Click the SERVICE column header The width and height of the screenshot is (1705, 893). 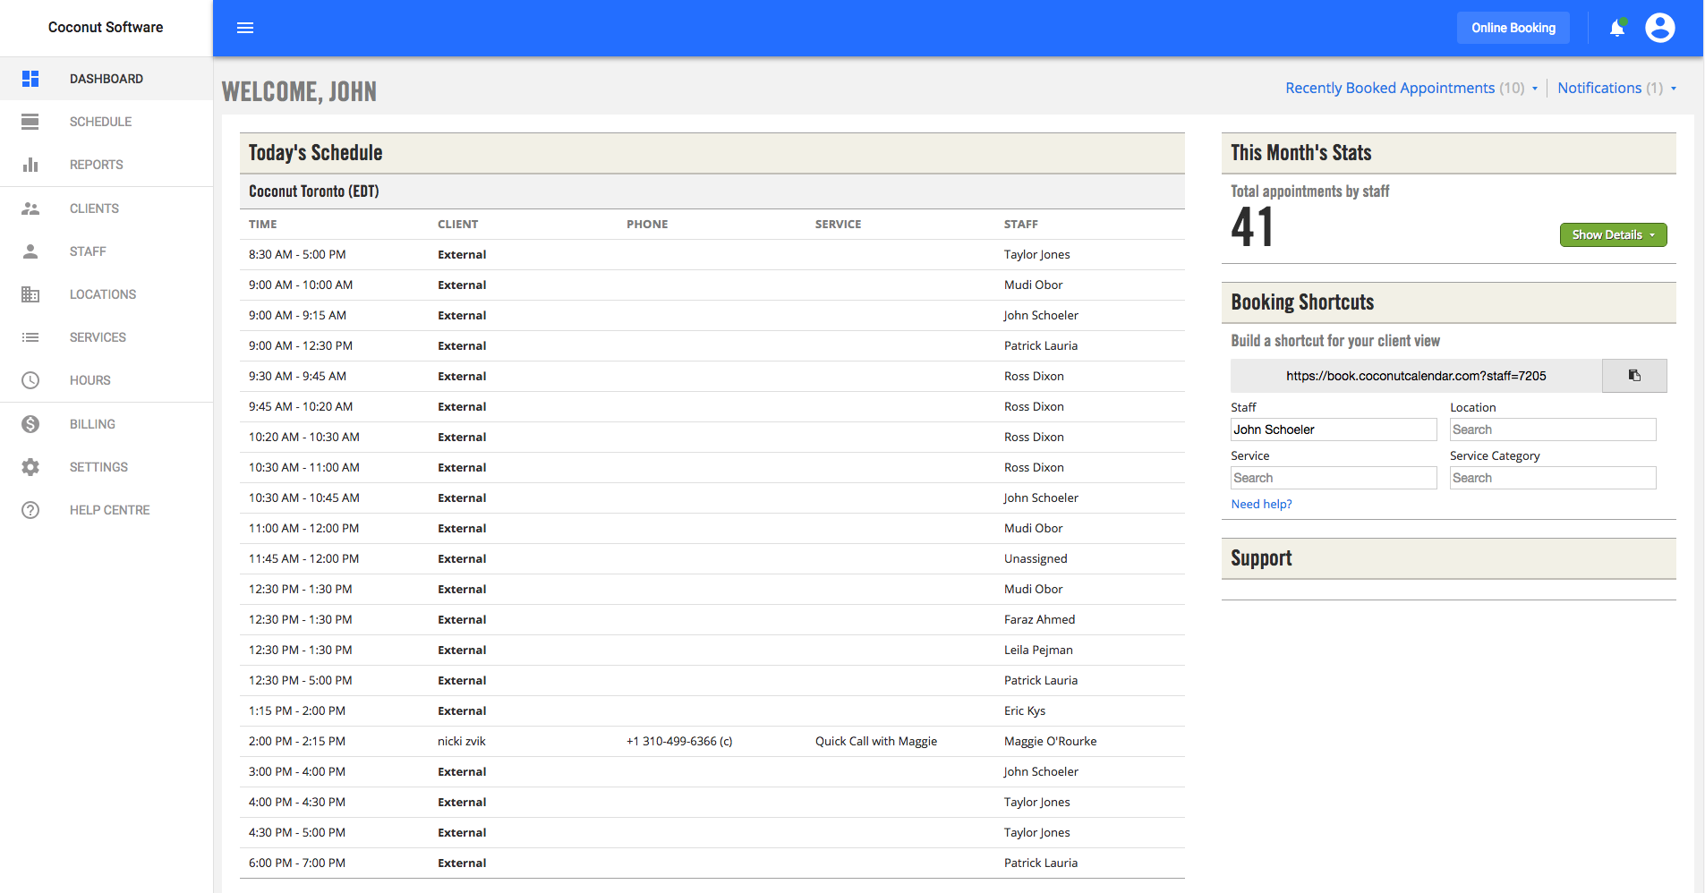(x=839, y=225)
